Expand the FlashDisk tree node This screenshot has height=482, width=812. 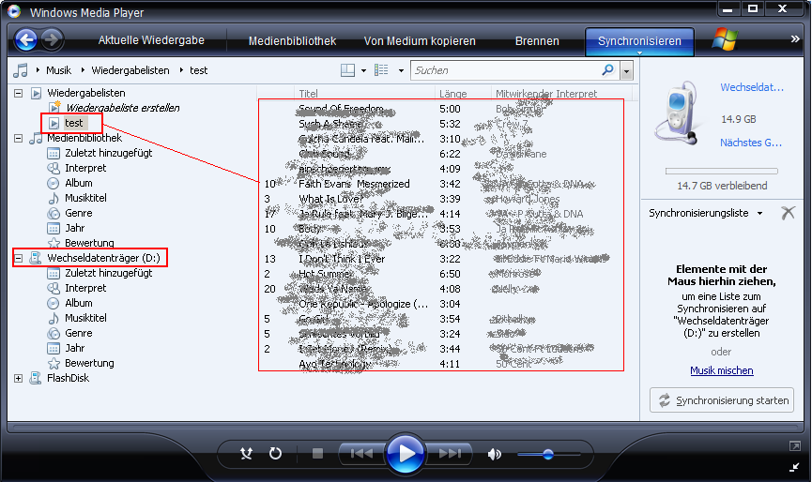(x=19, y=378)
